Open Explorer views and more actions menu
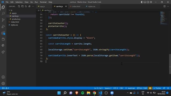Image resolution: width=171 pixels, height=96 pixels. tap(33, 6)
